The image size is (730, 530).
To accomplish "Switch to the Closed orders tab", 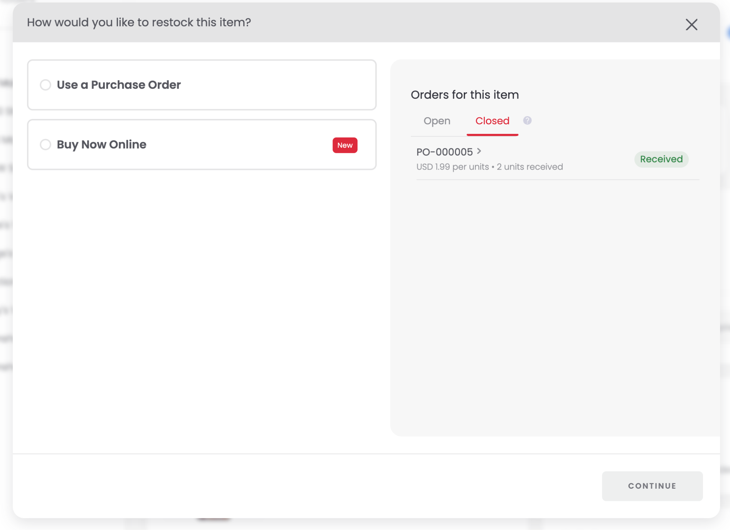I will click(492, 121).
